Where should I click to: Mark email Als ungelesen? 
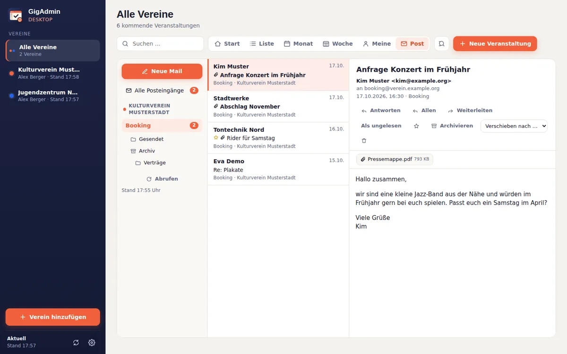pos(381,126)
